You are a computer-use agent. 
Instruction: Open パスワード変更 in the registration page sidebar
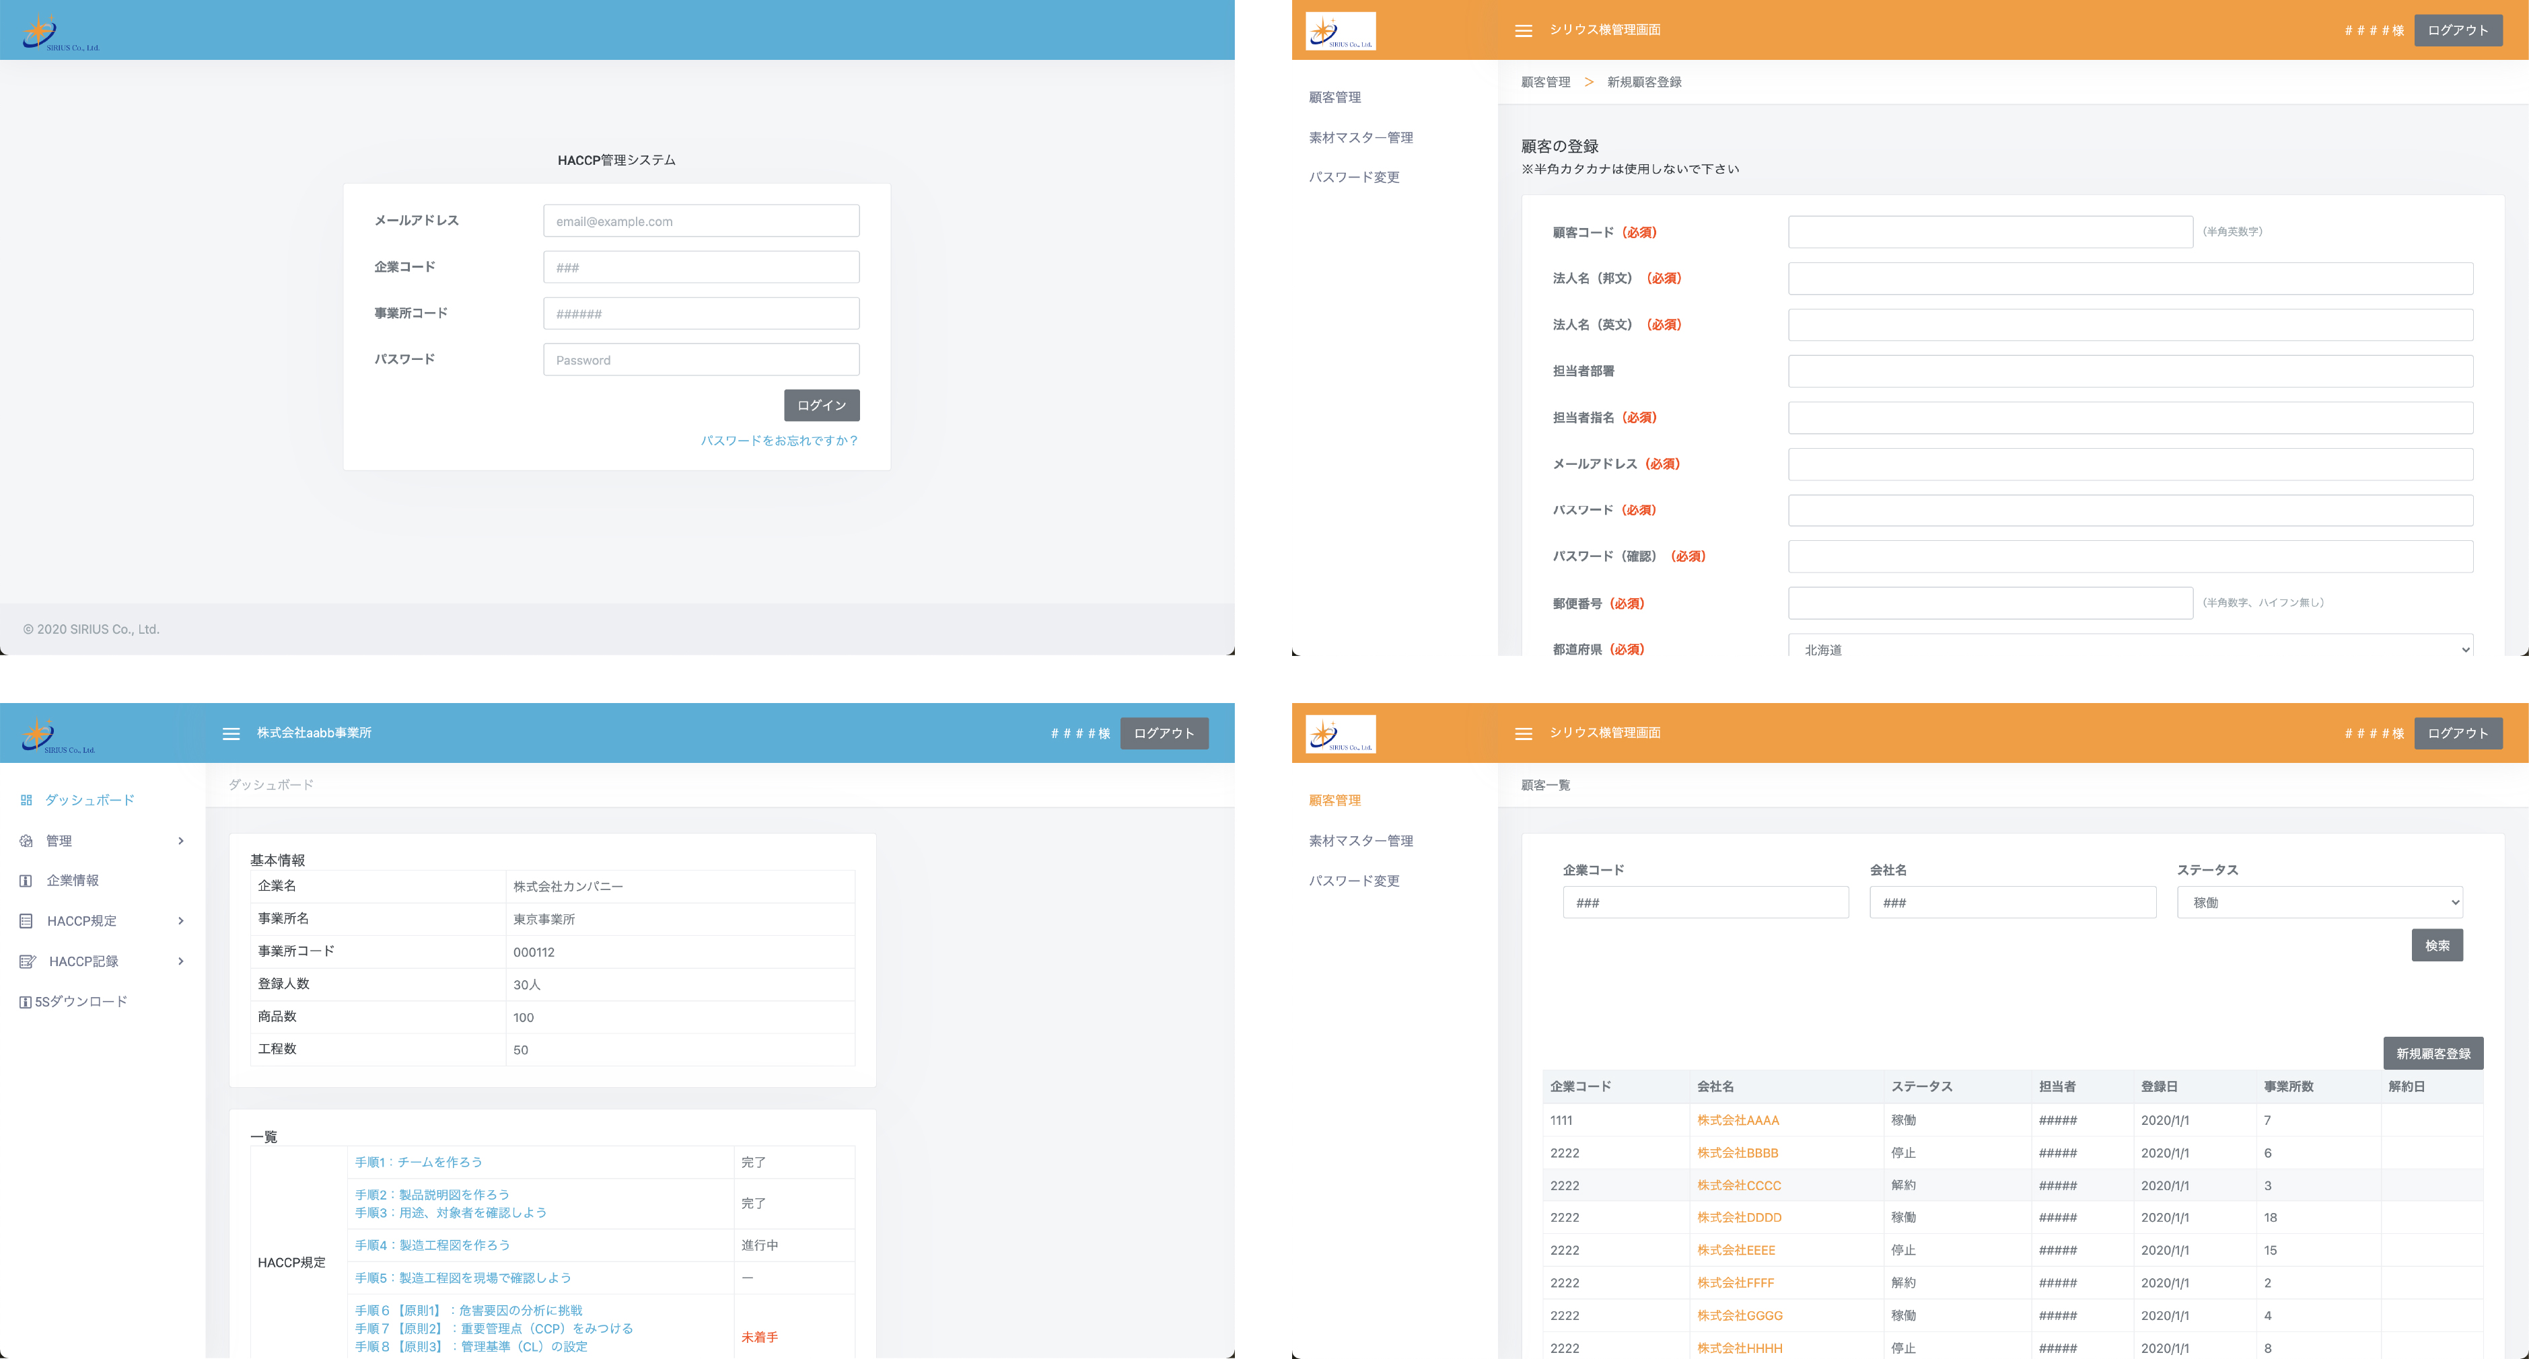click(x=1354, y=178)
